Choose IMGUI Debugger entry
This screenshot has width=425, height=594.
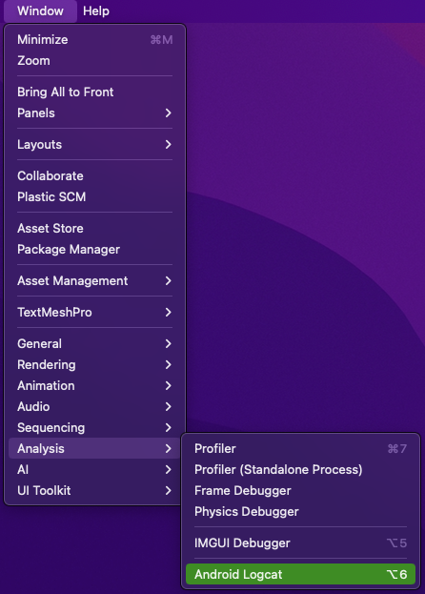pos(300,543)
